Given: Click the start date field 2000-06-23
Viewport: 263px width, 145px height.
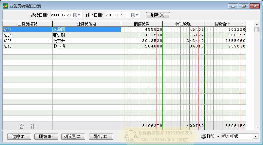Looking at the screenshot, I should point(61,15).
